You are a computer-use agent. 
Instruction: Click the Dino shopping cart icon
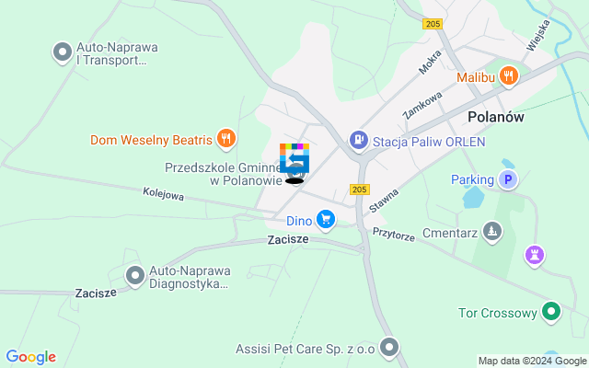tap(326, 219)
